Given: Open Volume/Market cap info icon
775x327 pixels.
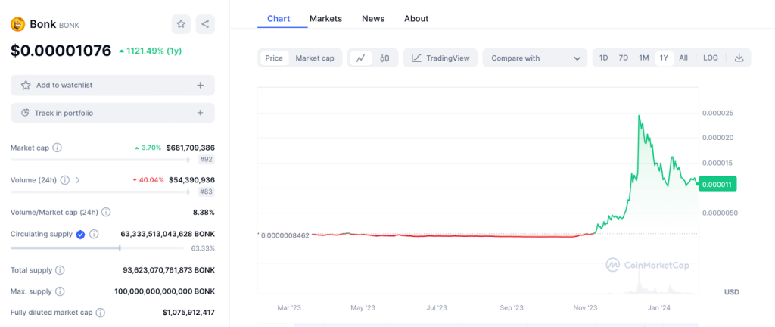Looking at the screenshot, I should coord(106,213).
